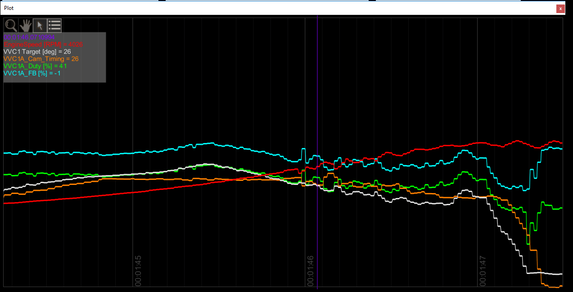Close the Plot window
The image size is (573, 292).
tap(560, 9)
